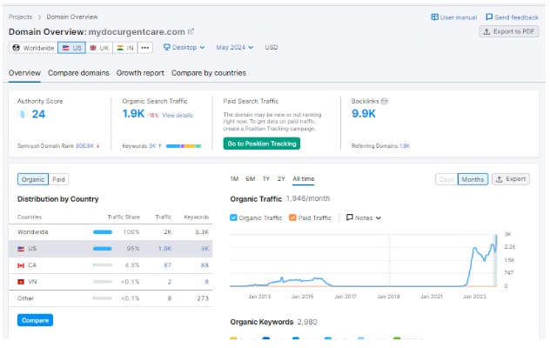
Task: Click the upload icon in the chart Export button
Action: [x=500, y=179]
